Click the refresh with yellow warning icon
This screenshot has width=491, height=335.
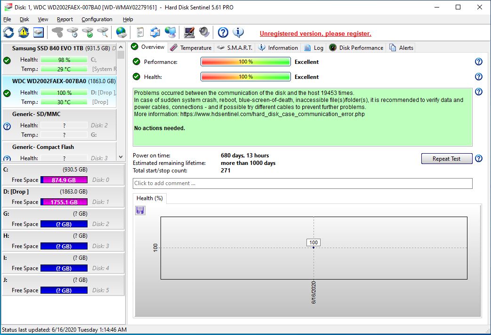click(x=24, y=32)
